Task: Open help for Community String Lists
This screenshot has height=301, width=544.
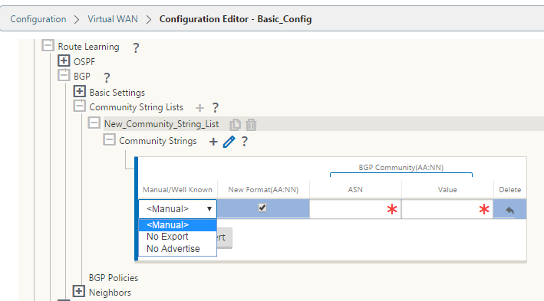Action: pyautogui.click(x=216, y=108)
